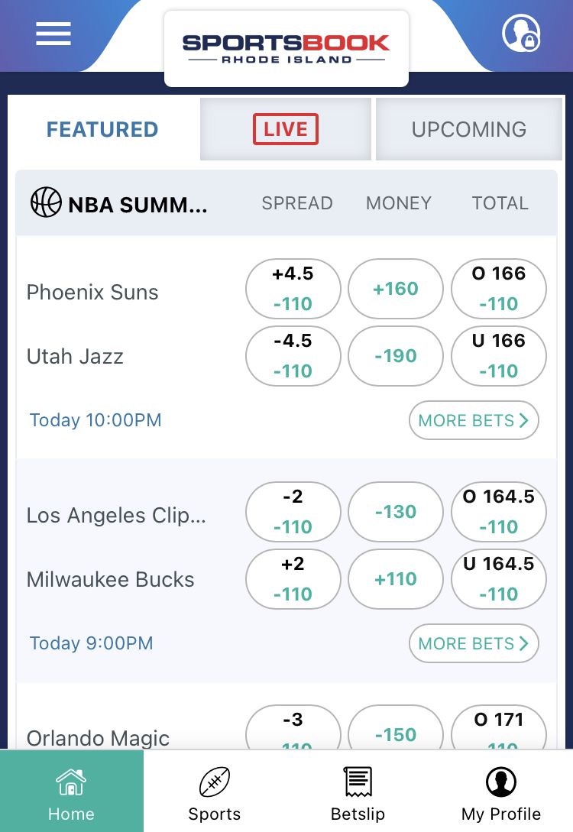The height and width of the screenshot is (832, 573).
Task: Open the Betslip receipt icon
Action: pyautogui.click(x=358, y=782)
